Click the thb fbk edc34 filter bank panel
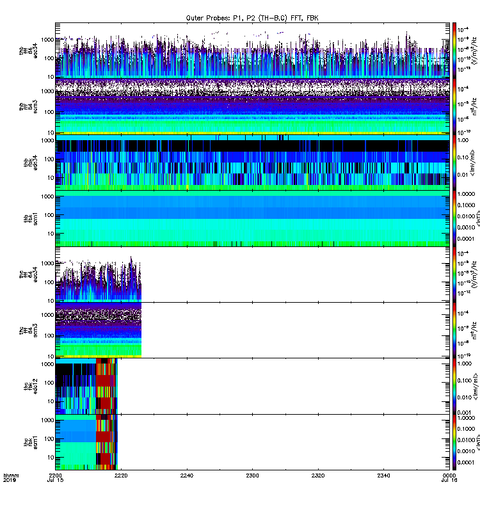Screen dimensions: 480x512 tap(252, 163)
